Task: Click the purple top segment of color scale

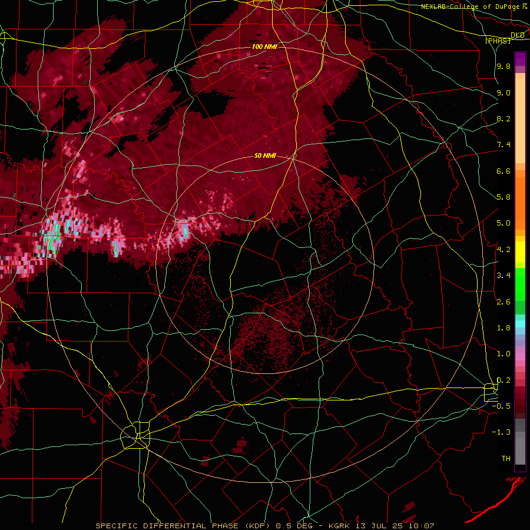Action: click(x=520, y=59)
